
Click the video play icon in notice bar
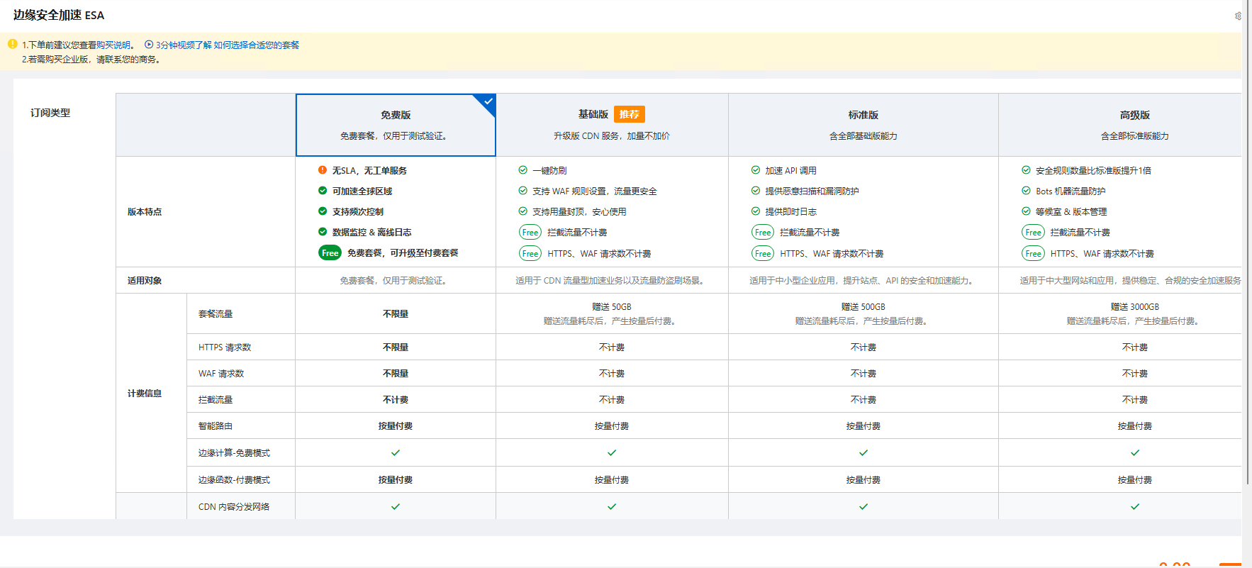coord(149,45)
